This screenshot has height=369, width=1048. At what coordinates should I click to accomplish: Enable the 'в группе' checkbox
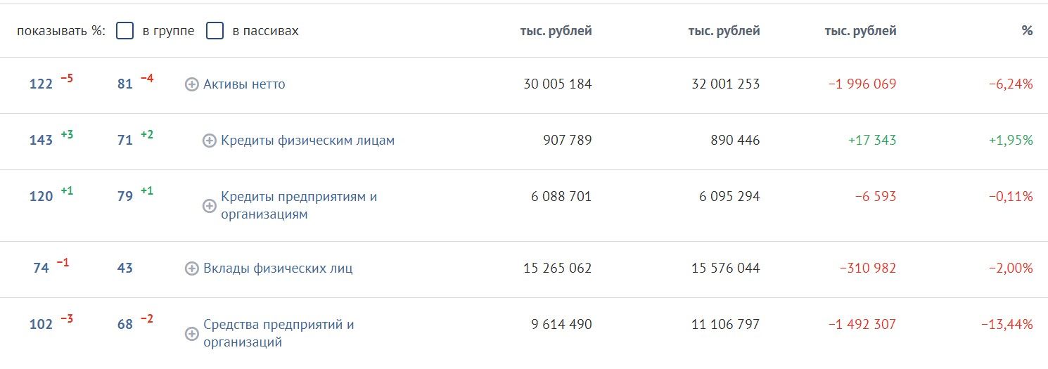(x=125, y=31)
